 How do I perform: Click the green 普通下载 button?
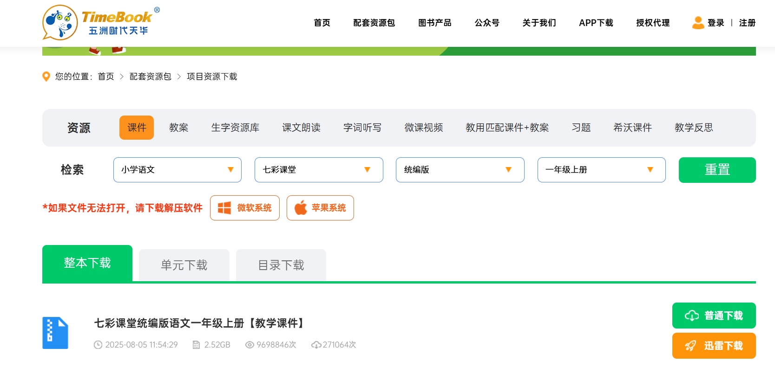[714, 316]
